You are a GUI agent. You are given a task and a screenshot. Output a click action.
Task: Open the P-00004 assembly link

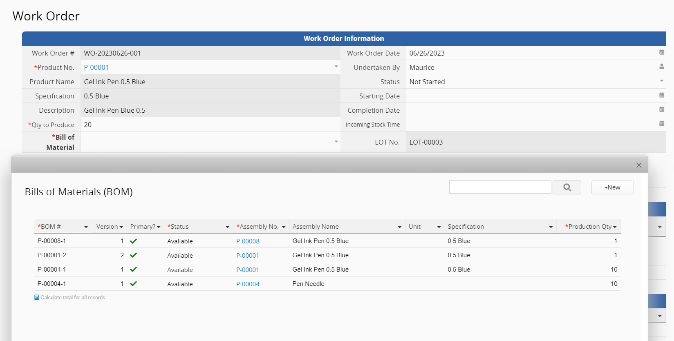[x=248, y=284]
